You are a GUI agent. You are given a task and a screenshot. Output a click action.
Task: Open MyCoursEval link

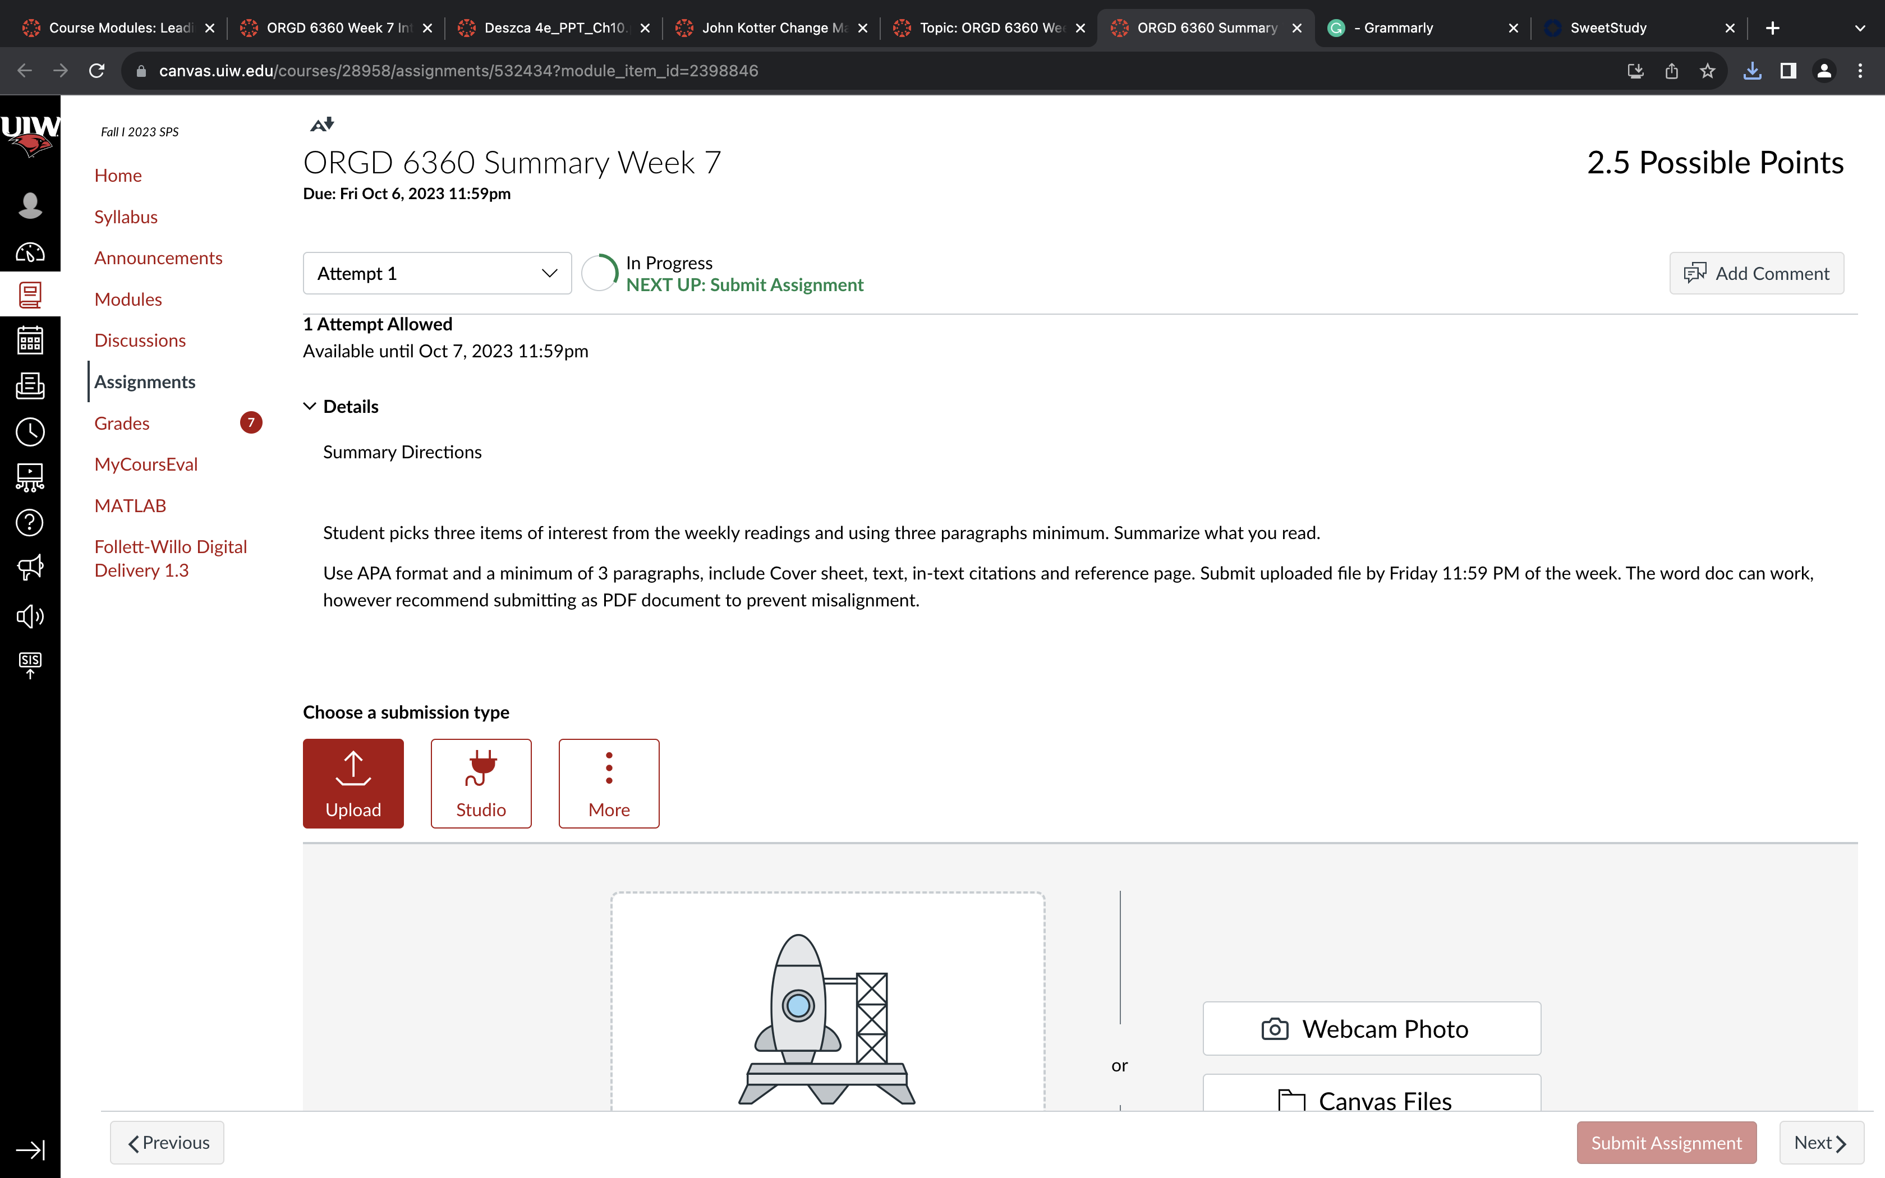click(146, 464)
